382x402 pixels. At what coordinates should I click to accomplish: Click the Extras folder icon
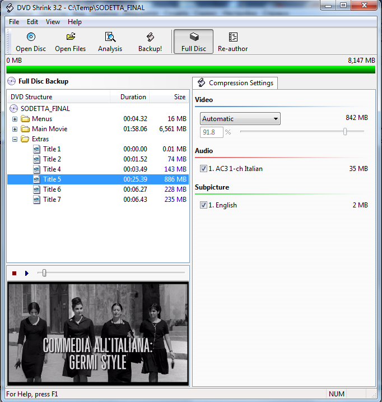click(x=25, y=139)
